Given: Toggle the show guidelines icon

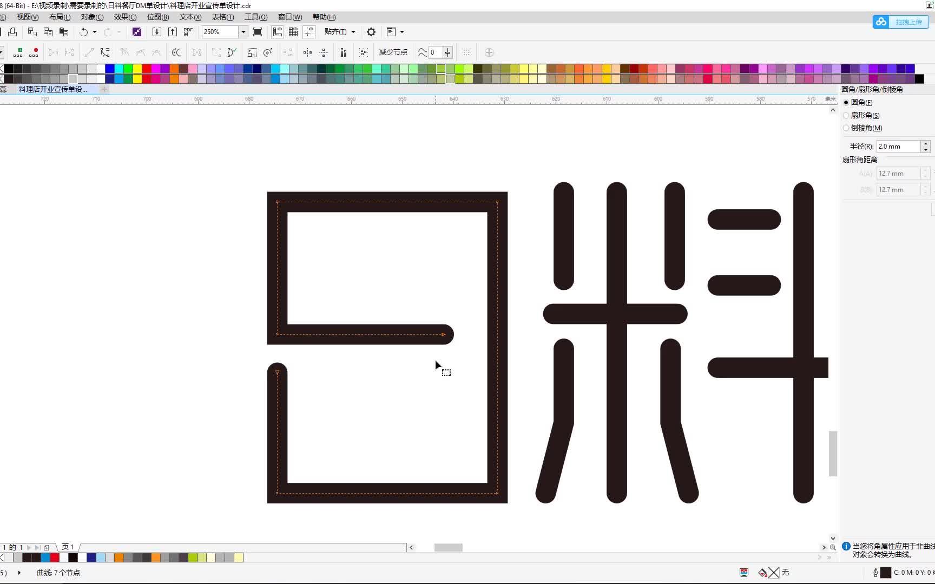Looking at the screenshot, I should 309,32.
